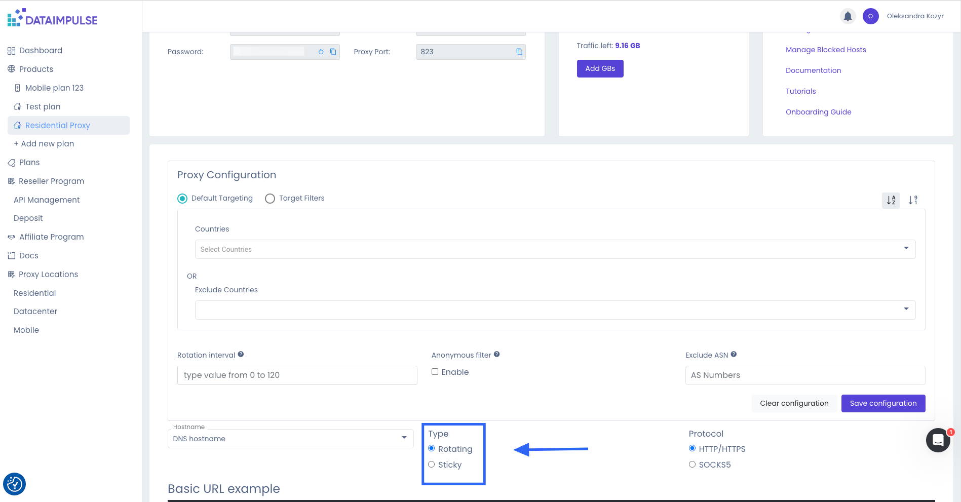This screenshot has height=502, width=961.
Task: Sort countries alphabetically A to Z
Action: pyautogui.click(x=891, y=200)
